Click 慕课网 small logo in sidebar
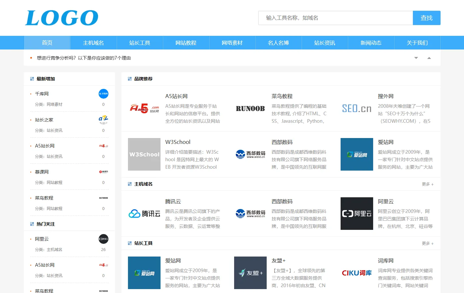 point(104,172)
